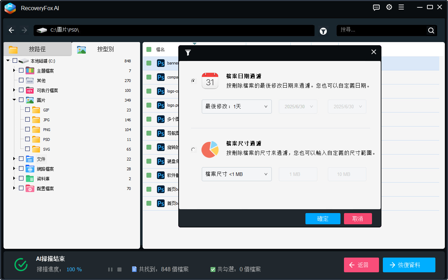Open the 檔案尺寸 <1 MB dropdown

(236, 174)
